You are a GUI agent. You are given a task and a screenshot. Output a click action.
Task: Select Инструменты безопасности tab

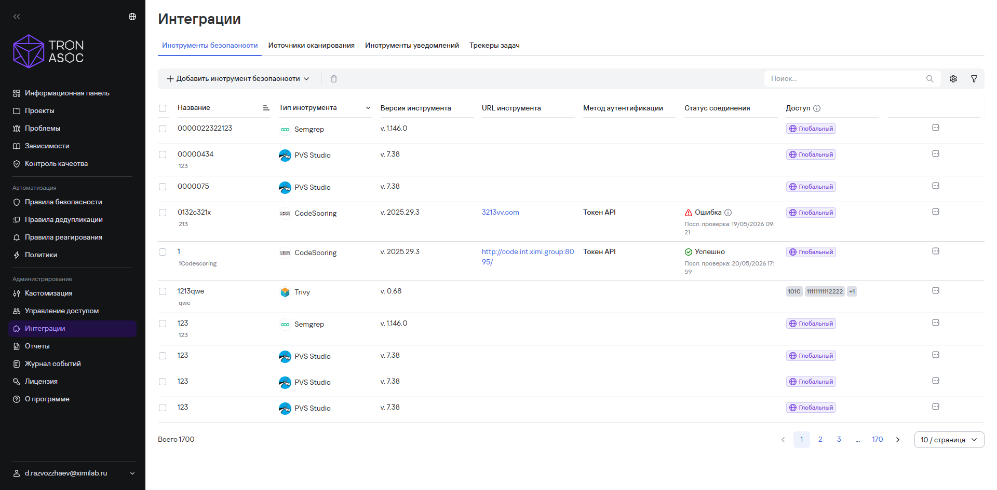pos(210,46)
